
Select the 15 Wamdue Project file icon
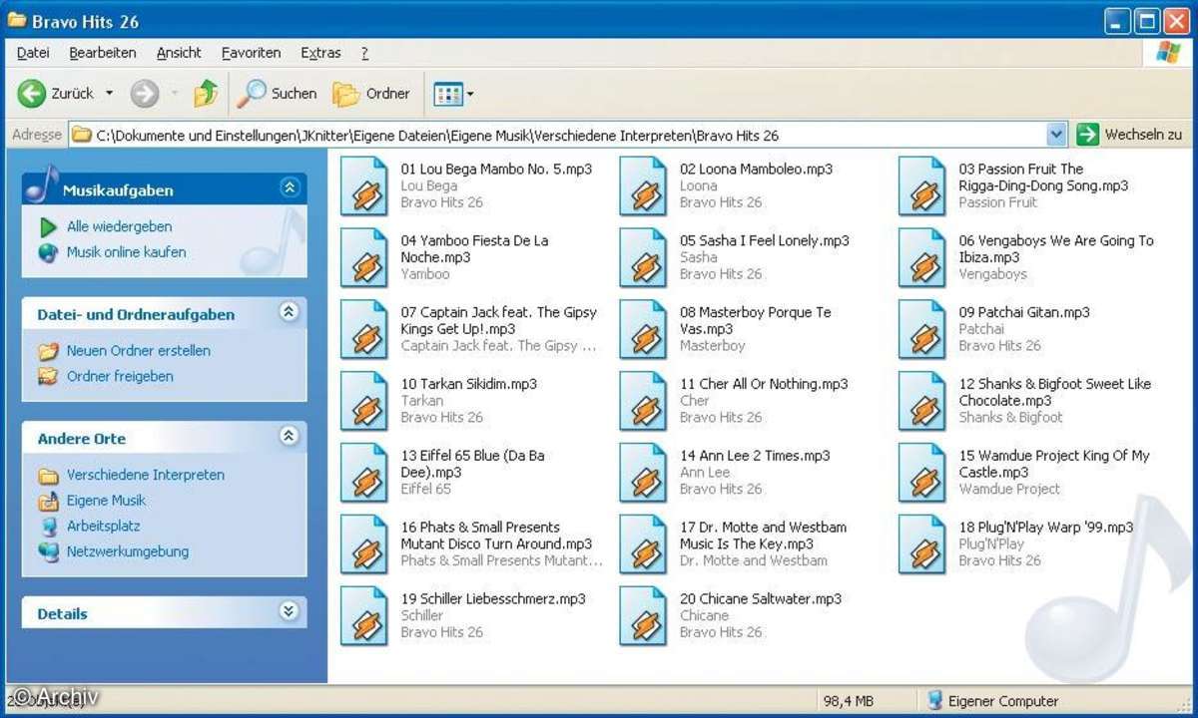click(x=922, y=474)
